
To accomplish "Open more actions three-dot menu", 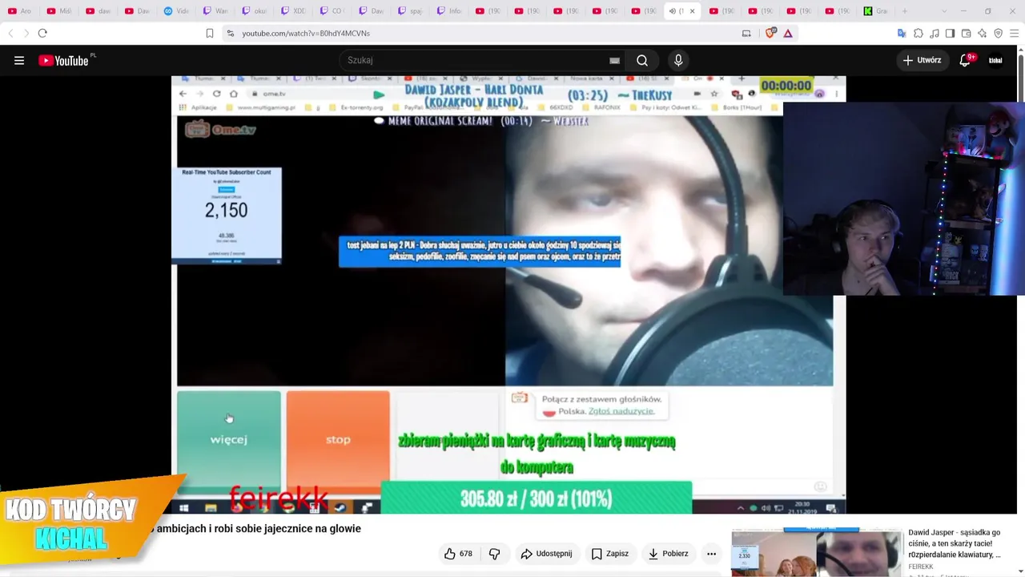I will click(x=711, y=554).
